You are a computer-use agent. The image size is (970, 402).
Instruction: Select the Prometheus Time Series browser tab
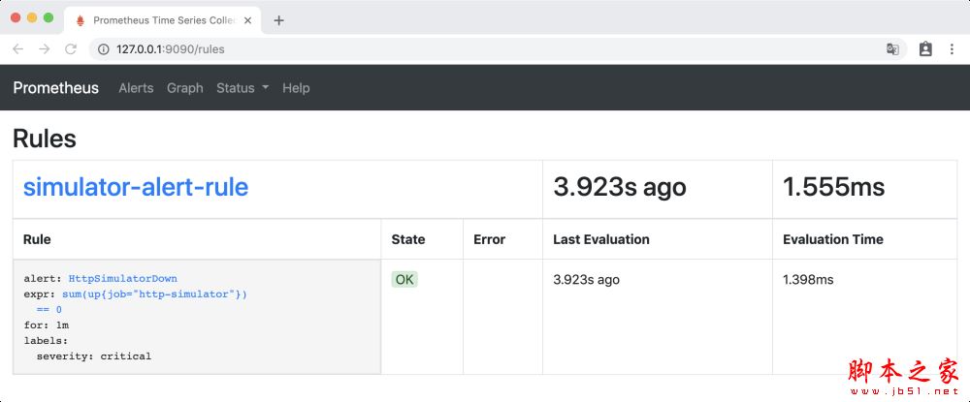coord(155,20)
